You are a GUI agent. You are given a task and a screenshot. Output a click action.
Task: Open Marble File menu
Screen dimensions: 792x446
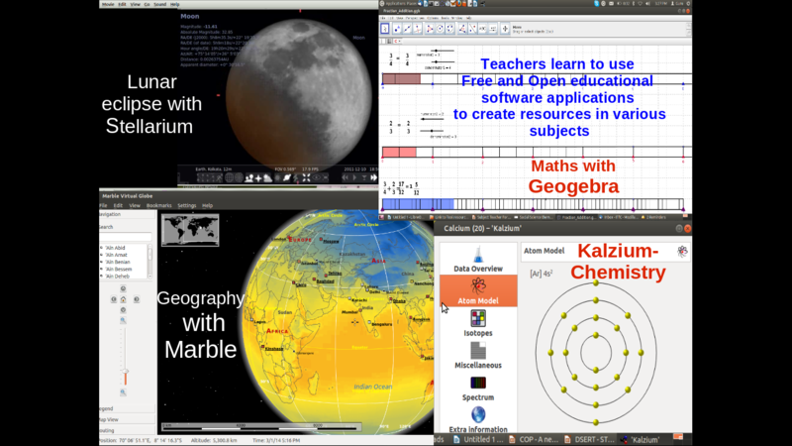pos(104,206)
